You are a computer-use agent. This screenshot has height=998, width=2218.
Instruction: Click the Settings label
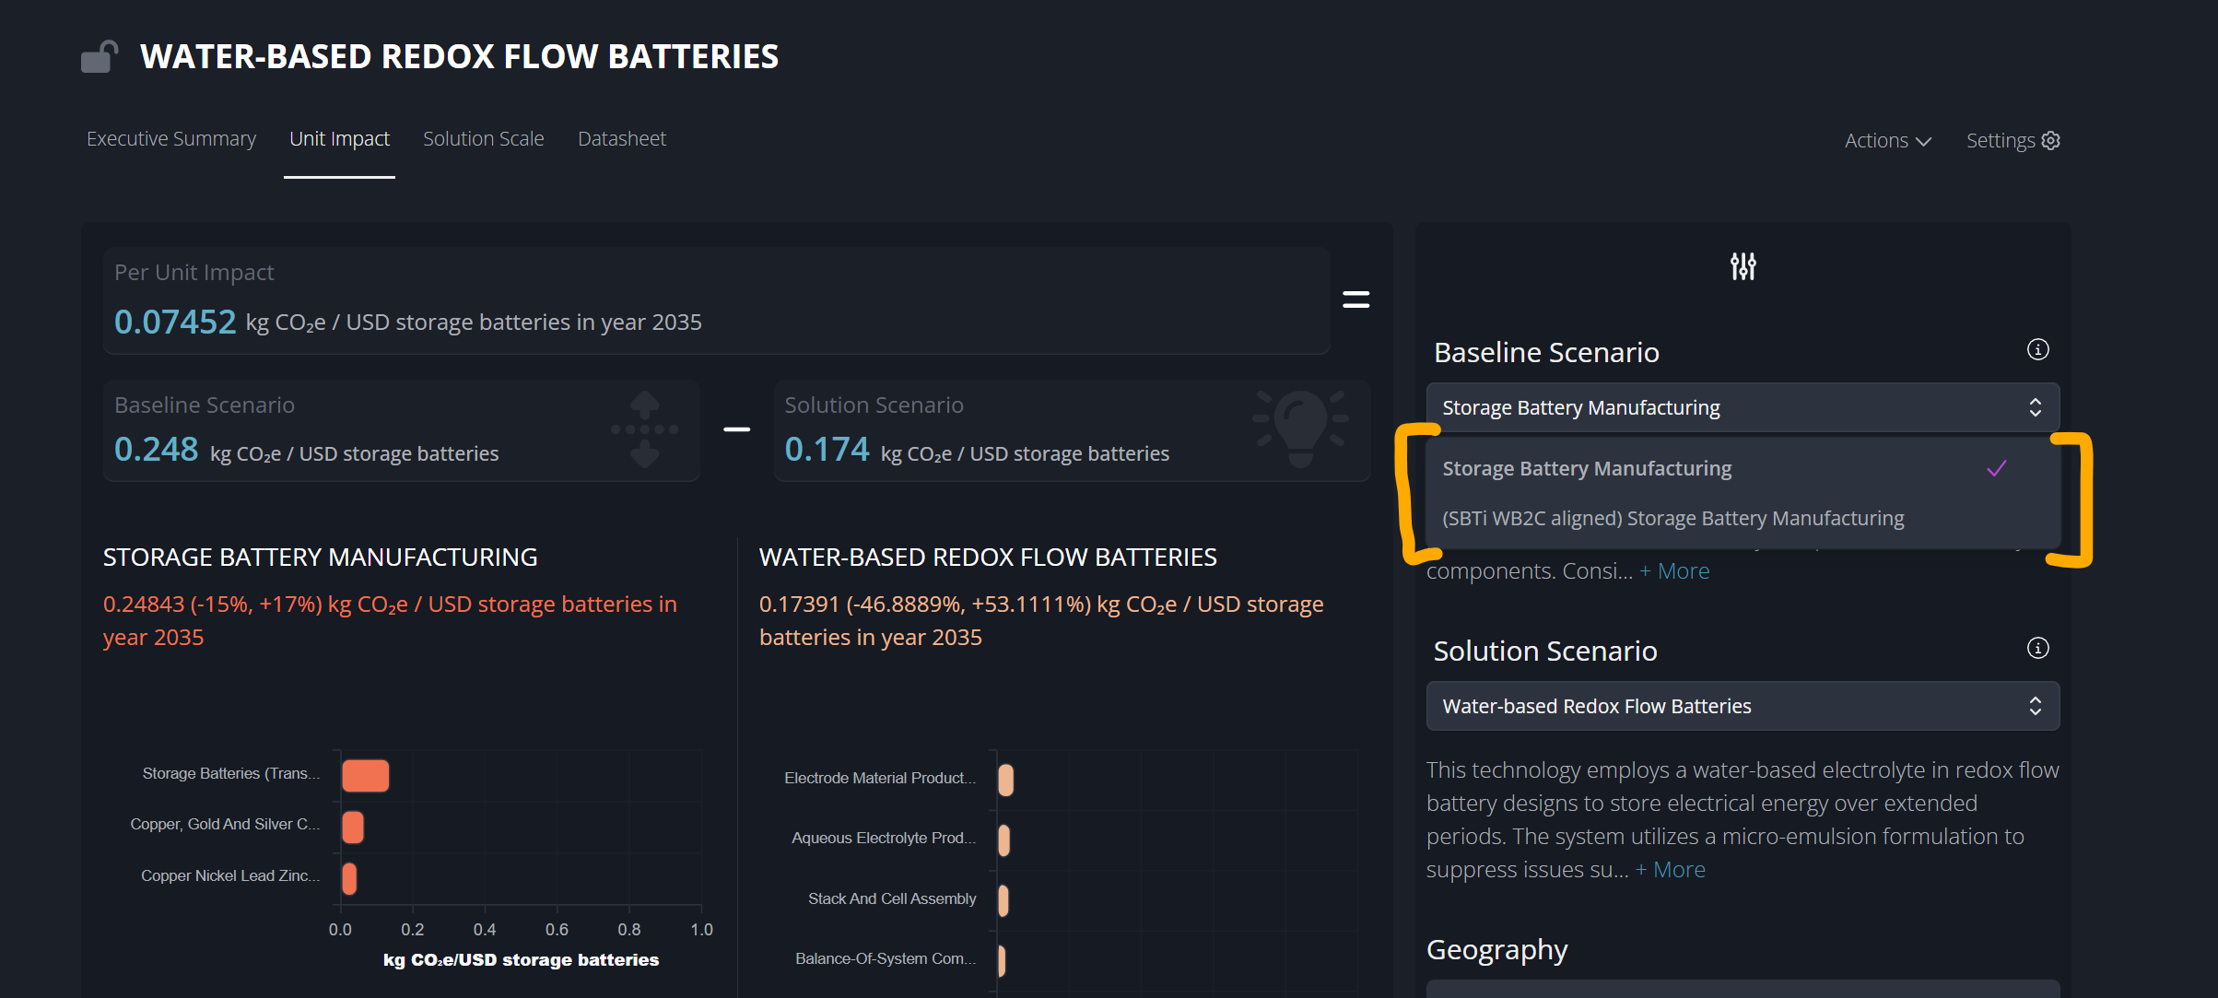click(2001, 141)
